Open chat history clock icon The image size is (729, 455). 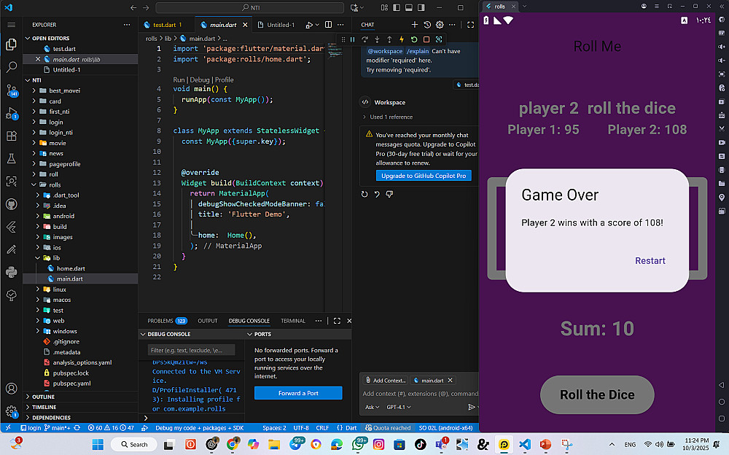(428, 25)
